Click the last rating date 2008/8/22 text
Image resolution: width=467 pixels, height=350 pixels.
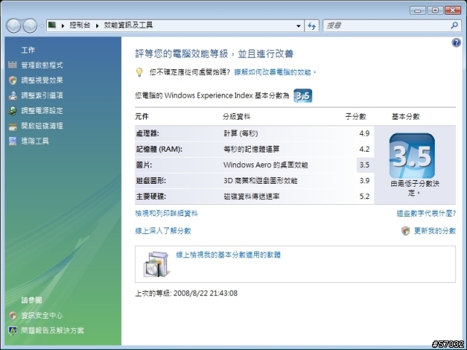(x=205, y=293)
